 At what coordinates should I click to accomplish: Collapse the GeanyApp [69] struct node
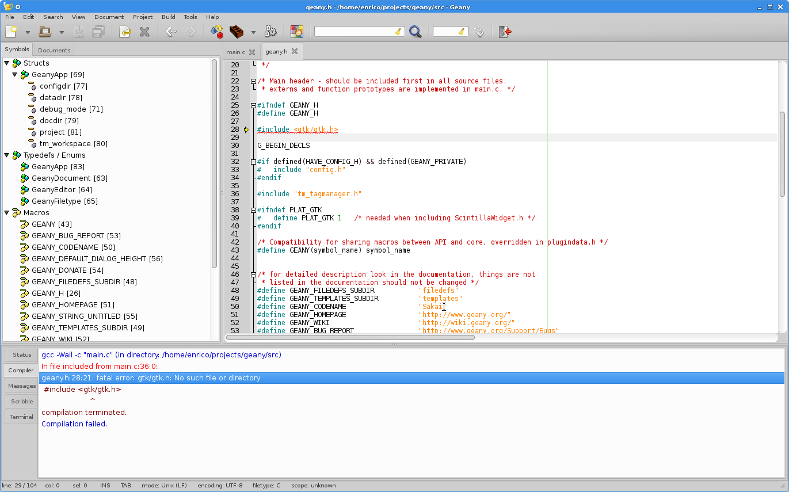pyautogui.click(x=15, y=74)
